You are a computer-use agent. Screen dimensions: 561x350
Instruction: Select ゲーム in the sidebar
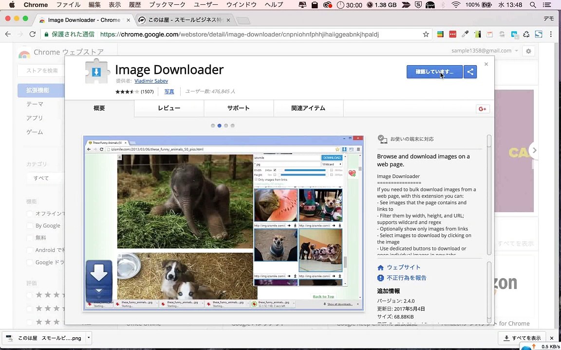click(x=35, y=132)
